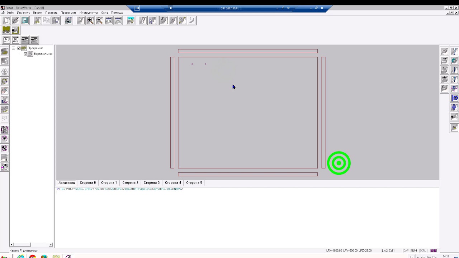This screenshot has width=459, height=258.
Task: Click the Paste clipboard icon
Action: 56,20
